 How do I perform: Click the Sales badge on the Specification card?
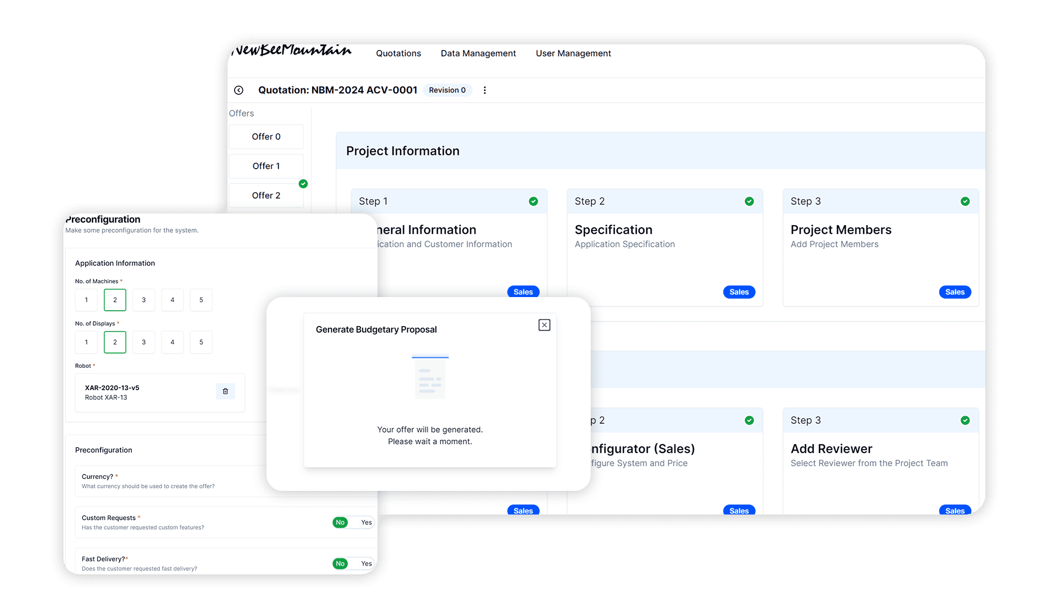pyautogui.click(x=738, y=292)
